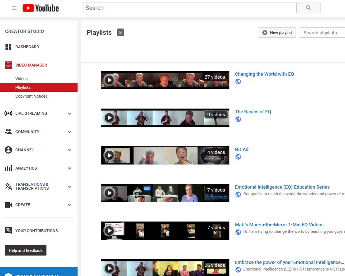The image size is (345, 276).
Task: Expand the Create section chevron
Action: click(70, 205)
